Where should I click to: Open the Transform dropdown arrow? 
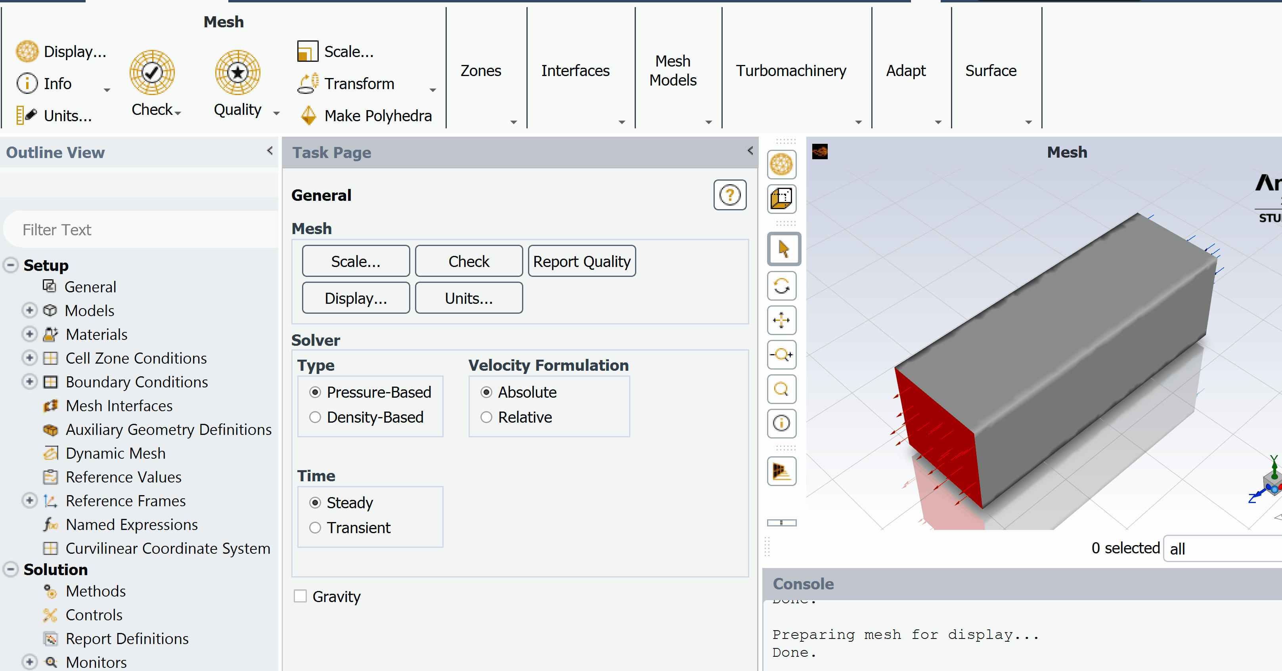tap(432, 90)
